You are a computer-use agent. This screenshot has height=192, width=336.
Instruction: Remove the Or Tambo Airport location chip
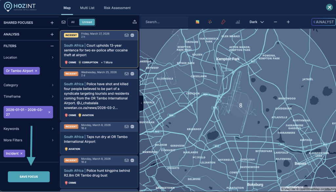click(36, 71)
